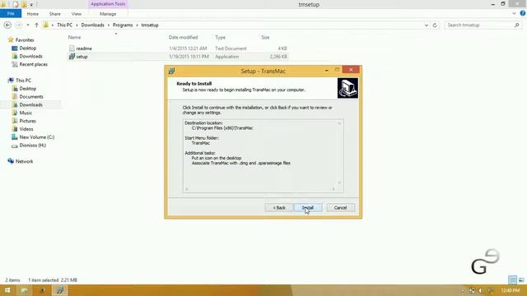Viewport: 527px width, 296px height.
Task: Click the TransMac setup title bar icon
Action: [172, 71]
